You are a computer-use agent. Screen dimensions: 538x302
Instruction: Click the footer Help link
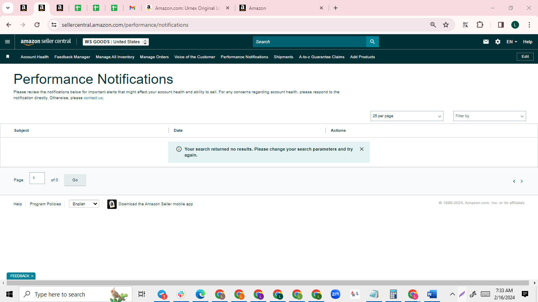[18, 204]
